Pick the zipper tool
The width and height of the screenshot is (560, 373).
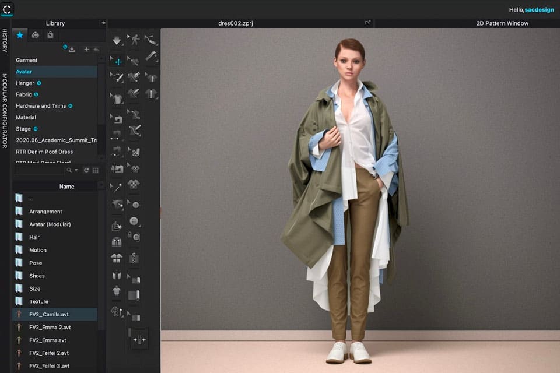pos(135,258)
